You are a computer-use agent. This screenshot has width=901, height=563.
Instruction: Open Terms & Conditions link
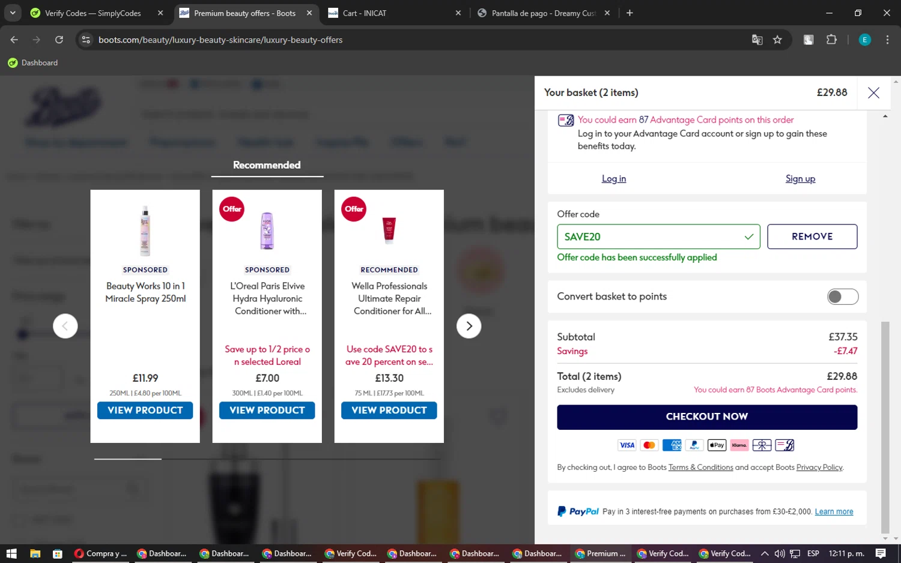(700, 468)
